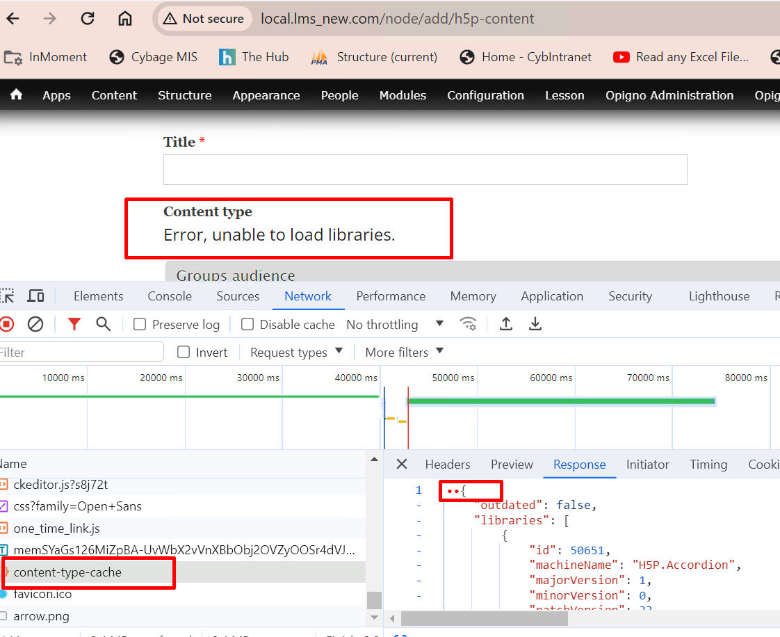Enable the Preserve log checkbox
Viewport: 780px width, 637px height.
140,325
